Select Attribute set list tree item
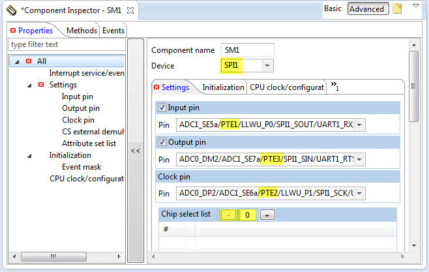Image resolution: width=429 pixels, height=272 pixels. click(89, 144)
